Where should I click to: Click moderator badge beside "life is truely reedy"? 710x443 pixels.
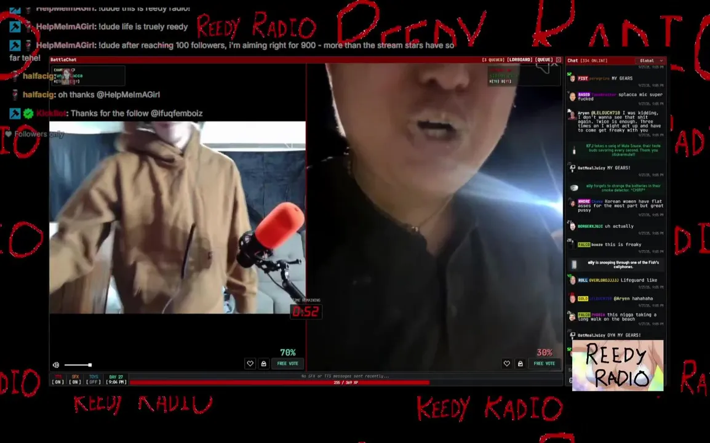click(15, 26)
